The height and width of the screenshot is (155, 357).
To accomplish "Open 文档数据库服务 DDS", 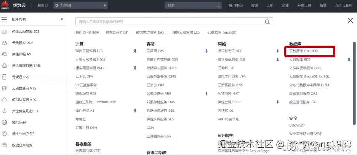I will [x=305, y=68].
